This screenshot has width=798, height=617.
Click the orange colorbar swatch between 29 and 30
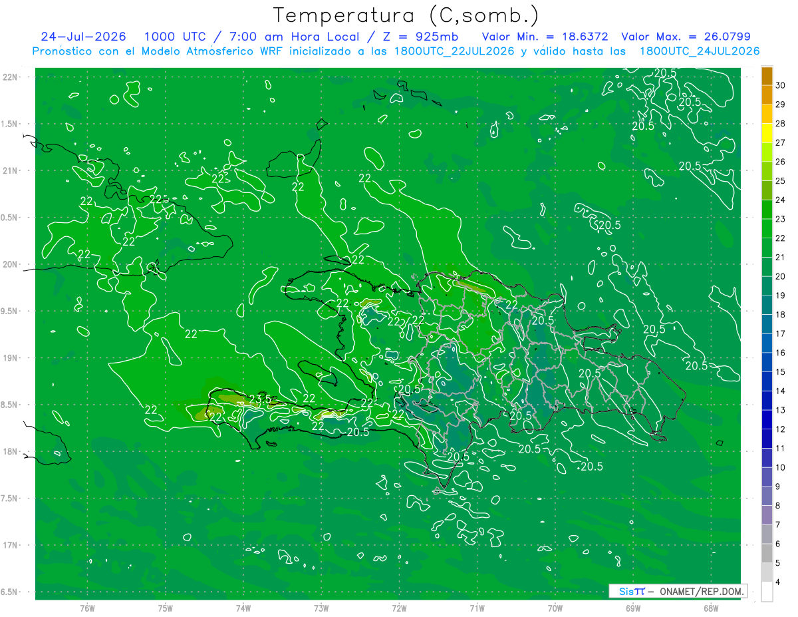coord(767,95)
